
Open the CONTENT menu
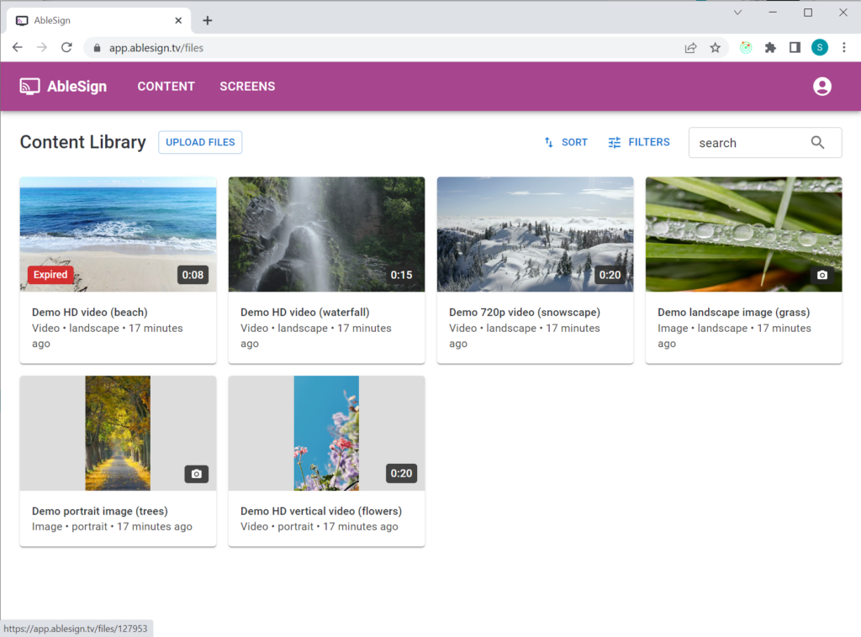pos(166,86)
